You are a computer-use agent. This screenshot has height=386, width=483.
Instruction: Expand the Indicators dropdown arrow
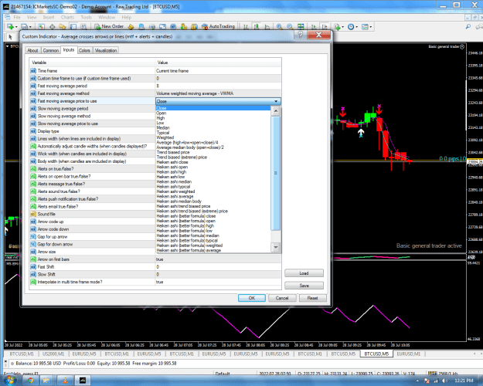click(342, 27)
